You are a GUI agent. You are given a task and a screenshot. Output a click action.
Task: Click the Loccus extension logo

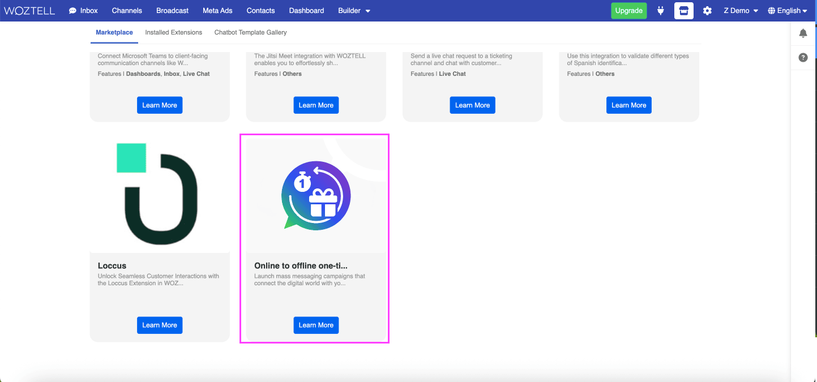pyautogui.click(x=160, y=194)
